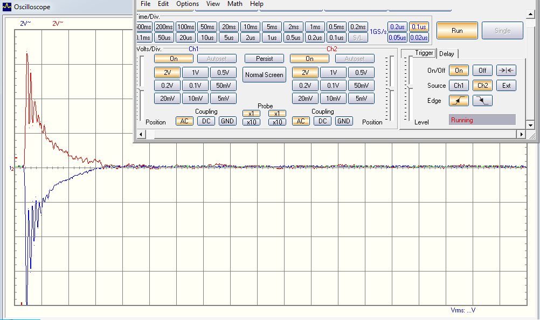The width and height of the screenshot is (540, 320).
Task: Set Ch2 coupling to GND
Action: (x=344, y=121)
